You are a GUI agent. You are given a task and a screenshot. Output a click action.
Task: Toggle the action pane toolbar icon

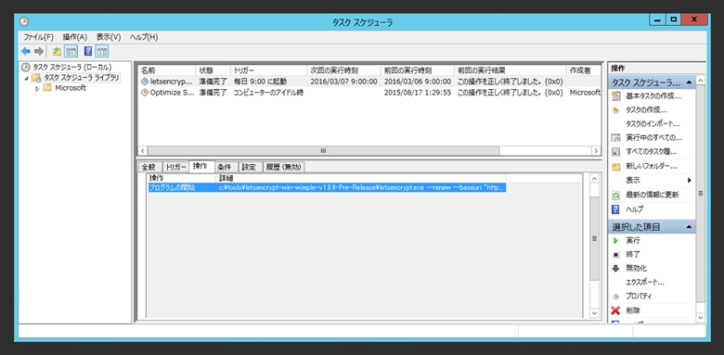102,51
